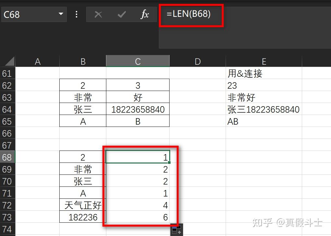Click cell C63 containing 好

click(138, 97)
